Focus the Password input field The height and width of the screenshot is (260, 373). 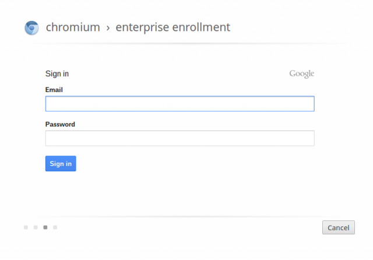pos(180,138)
